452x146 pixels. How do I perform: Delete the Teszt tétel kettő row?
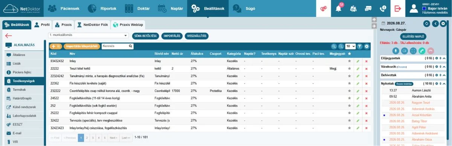(x=366, y=69)
